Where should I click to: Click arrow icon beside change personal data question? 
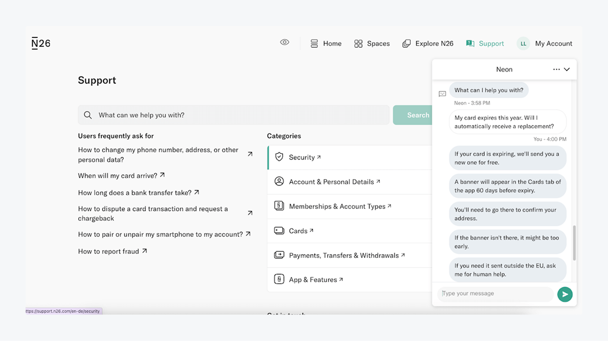tap(250, 154)
